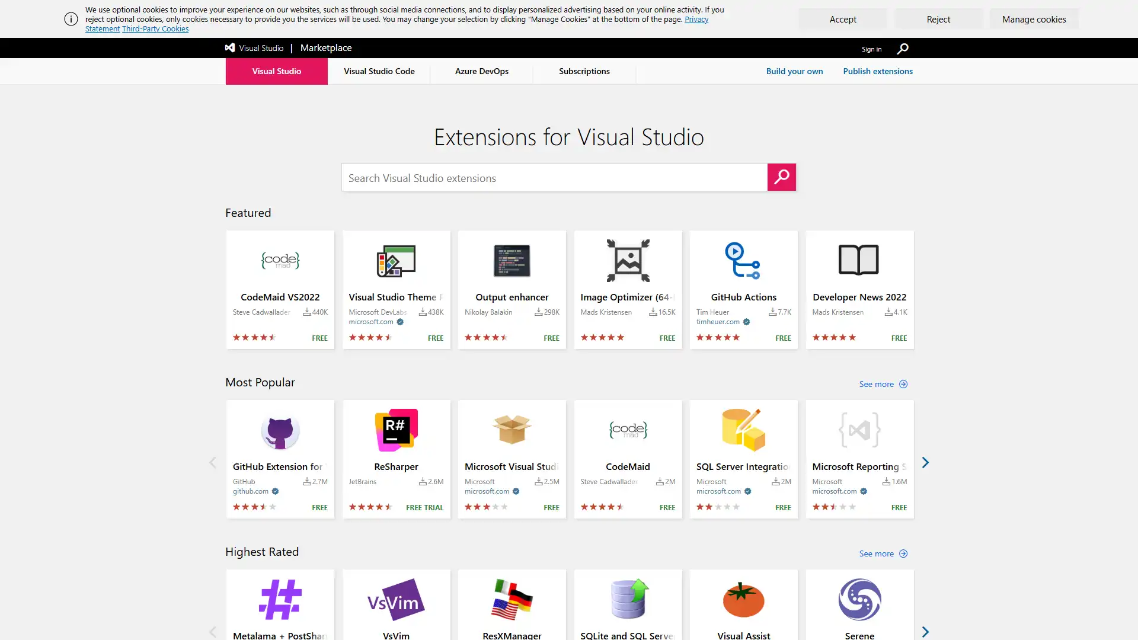The image size is (1138, 640).
Task: Accept optional cookies
Action: [x=843, y=19]
